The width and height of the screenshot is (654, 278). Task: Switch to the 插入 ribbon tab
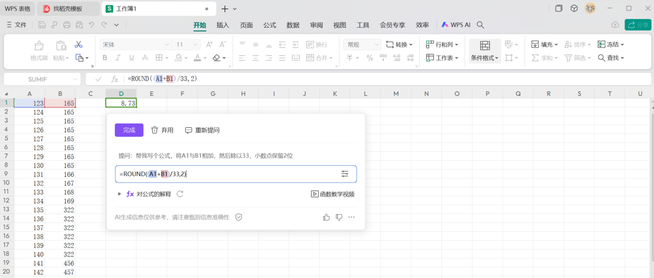point(223,25)
